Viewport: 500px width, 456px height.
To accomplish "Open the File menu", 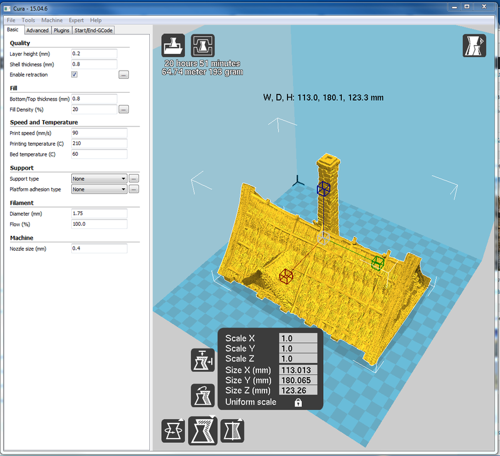I will tap(11, 20).
